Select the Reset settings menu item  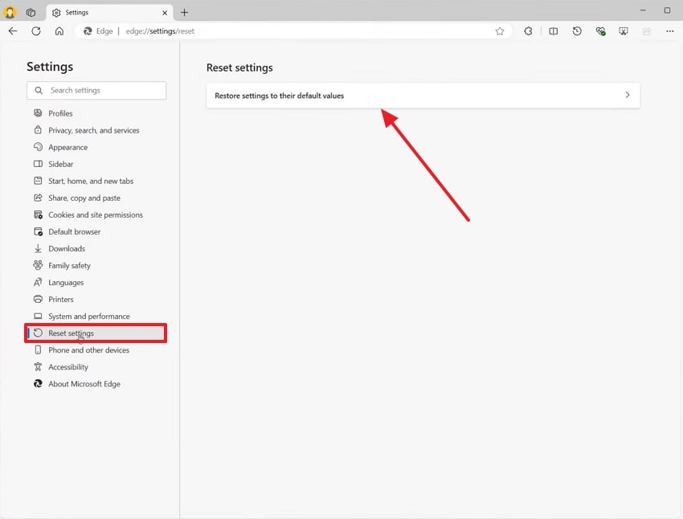tap(72, 333)
